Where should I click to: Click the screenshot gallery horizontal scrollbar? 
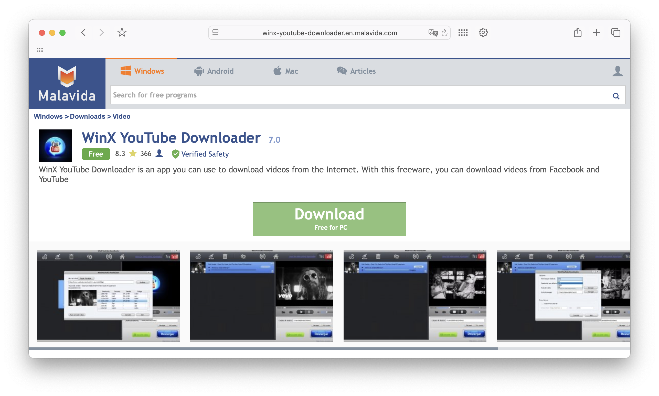(263, 348)
